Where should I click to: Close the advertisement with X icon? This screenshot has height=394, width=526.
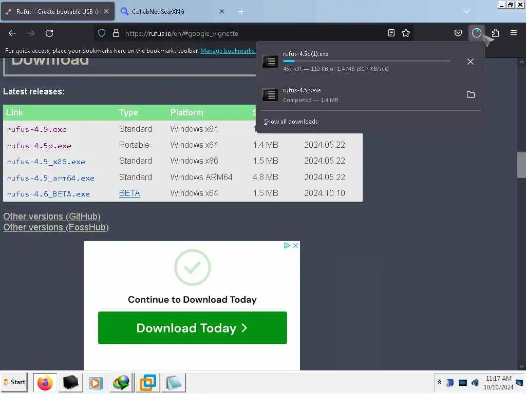295,246
